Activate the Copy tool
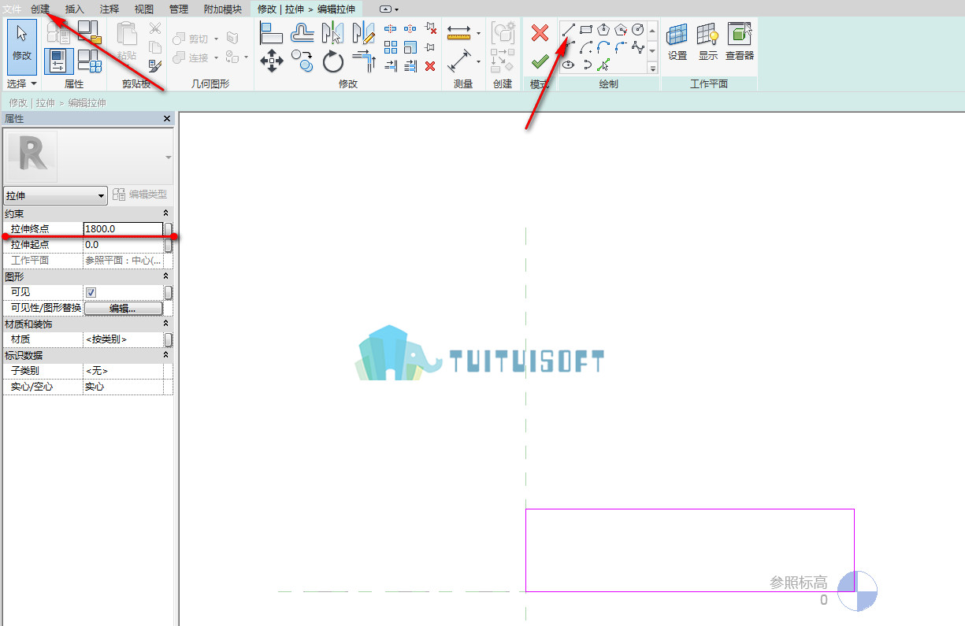Screen dimensions: 965x626 [x=302, y=61]
